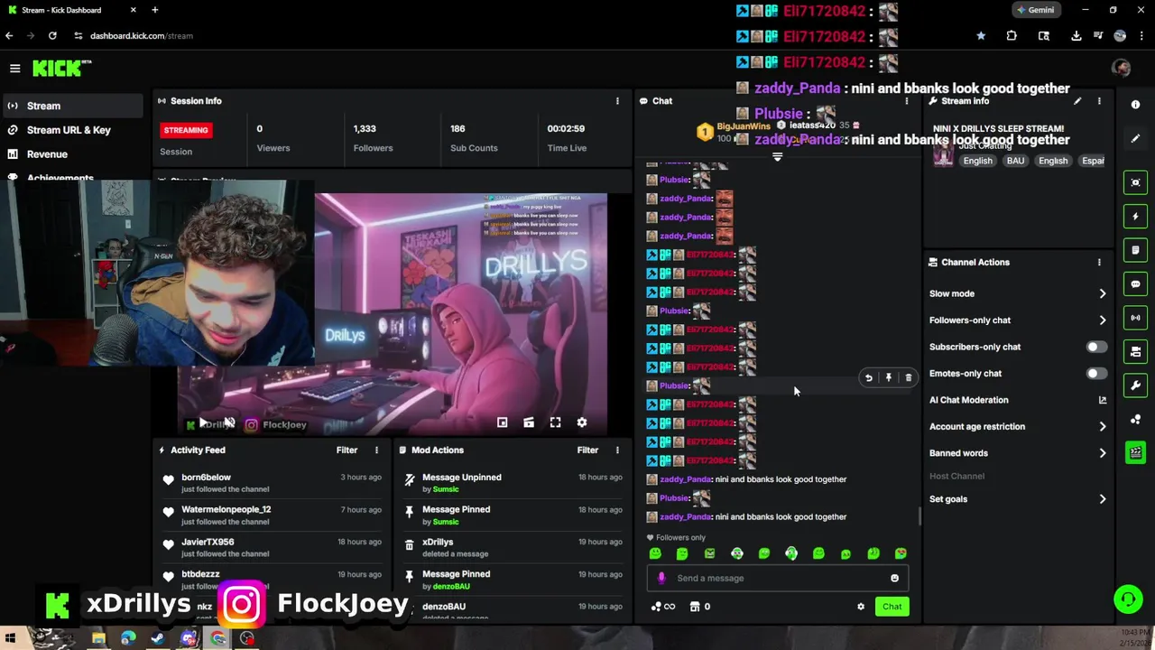Open Stream URL & Key page
This screenshot has height=650, width=1155.
point(72,130)
